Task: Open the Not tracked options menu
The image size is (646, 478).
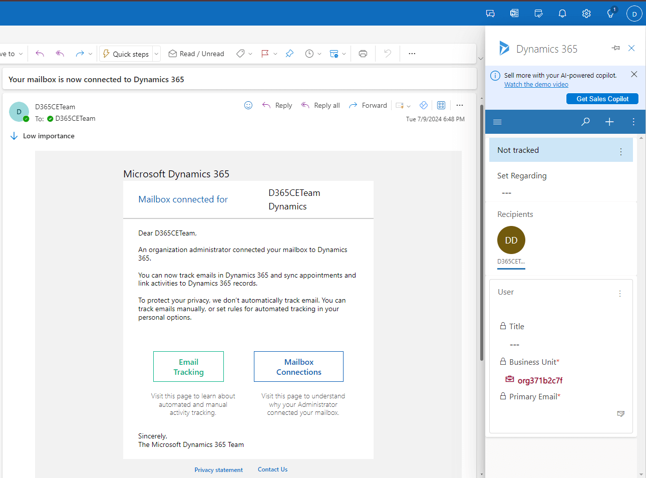Action: point(621,150)
